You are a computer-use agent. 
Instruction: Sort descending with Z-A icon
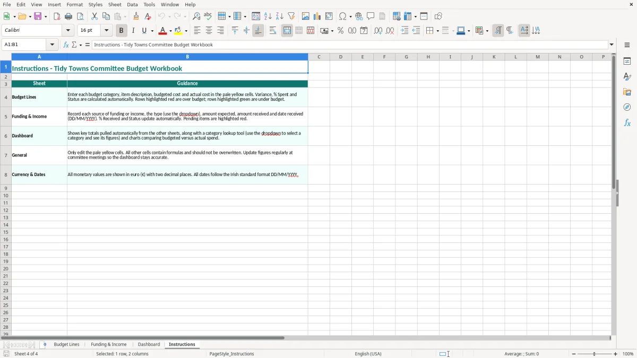pyautogui.click(x=280, y=16)
